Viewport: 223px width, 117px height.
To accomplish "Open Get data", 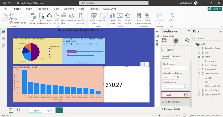I will point(33,19).
